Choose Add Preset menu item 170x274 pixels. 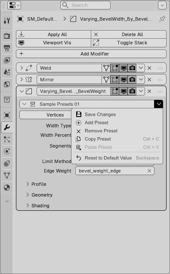pos(117,123)
